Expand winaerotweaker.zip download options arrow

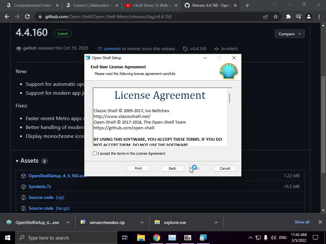coord(142,222)
